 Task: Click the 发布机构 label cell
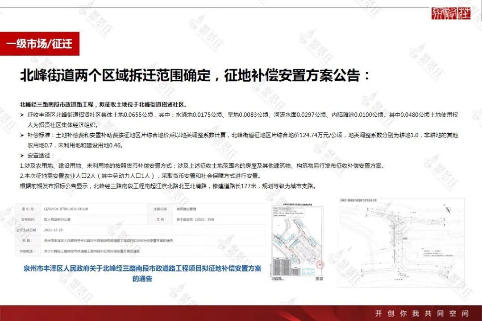[28, 218]
